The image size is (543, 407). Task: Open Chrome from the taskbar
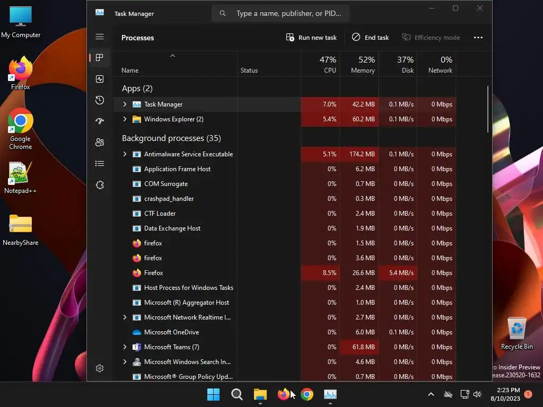click(307, 394)
